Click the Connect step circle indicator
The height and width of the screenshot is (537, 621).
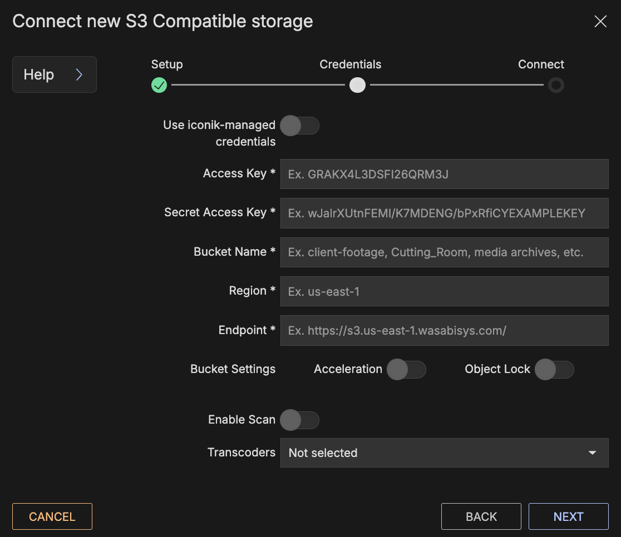click(555, 85)
